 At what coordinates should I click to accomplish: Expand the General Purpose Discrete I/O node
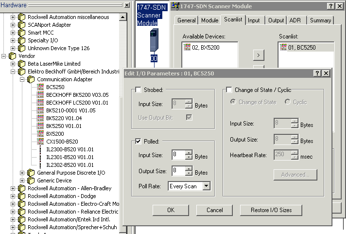click(x=22, y=173)
